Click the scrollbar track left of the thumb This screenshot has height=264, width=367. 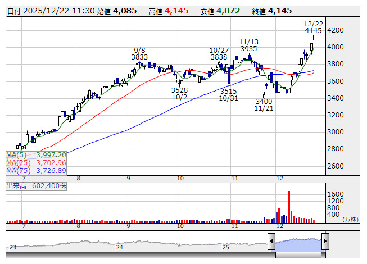click(x=141, y=255)
